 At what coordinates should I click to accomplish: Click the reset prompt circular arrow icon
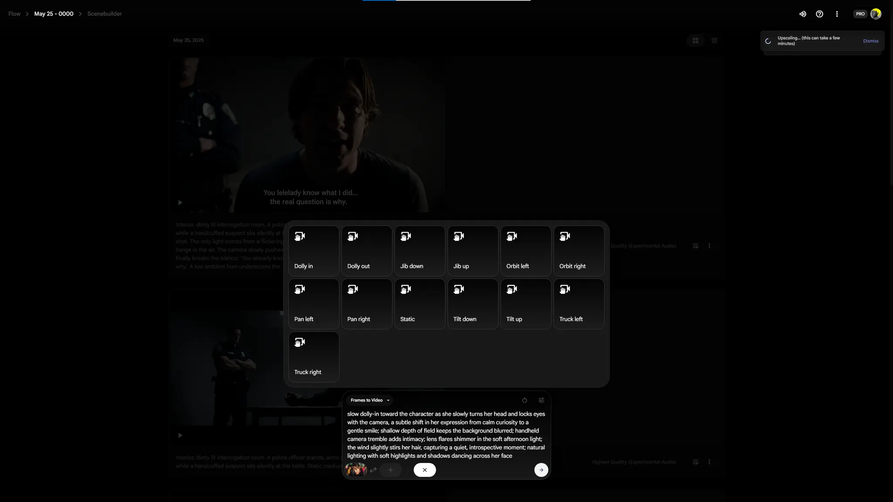525,400
